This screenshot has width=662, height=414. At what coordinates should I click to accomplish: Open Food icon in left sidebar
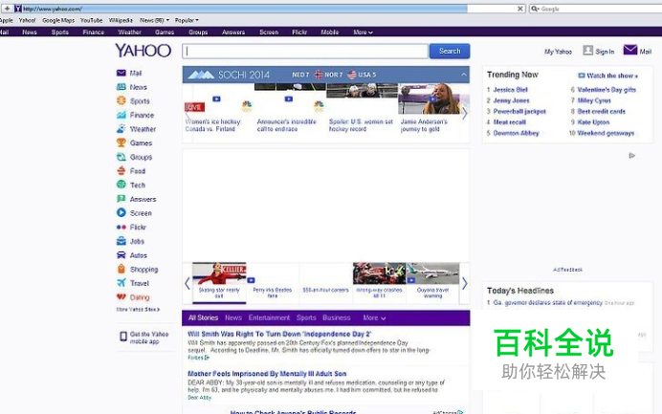coord(121,171)
